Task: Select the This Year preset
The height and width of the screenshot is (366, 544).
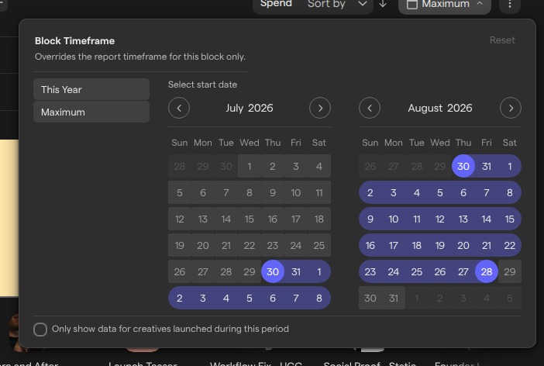Action: pos(91,89)
